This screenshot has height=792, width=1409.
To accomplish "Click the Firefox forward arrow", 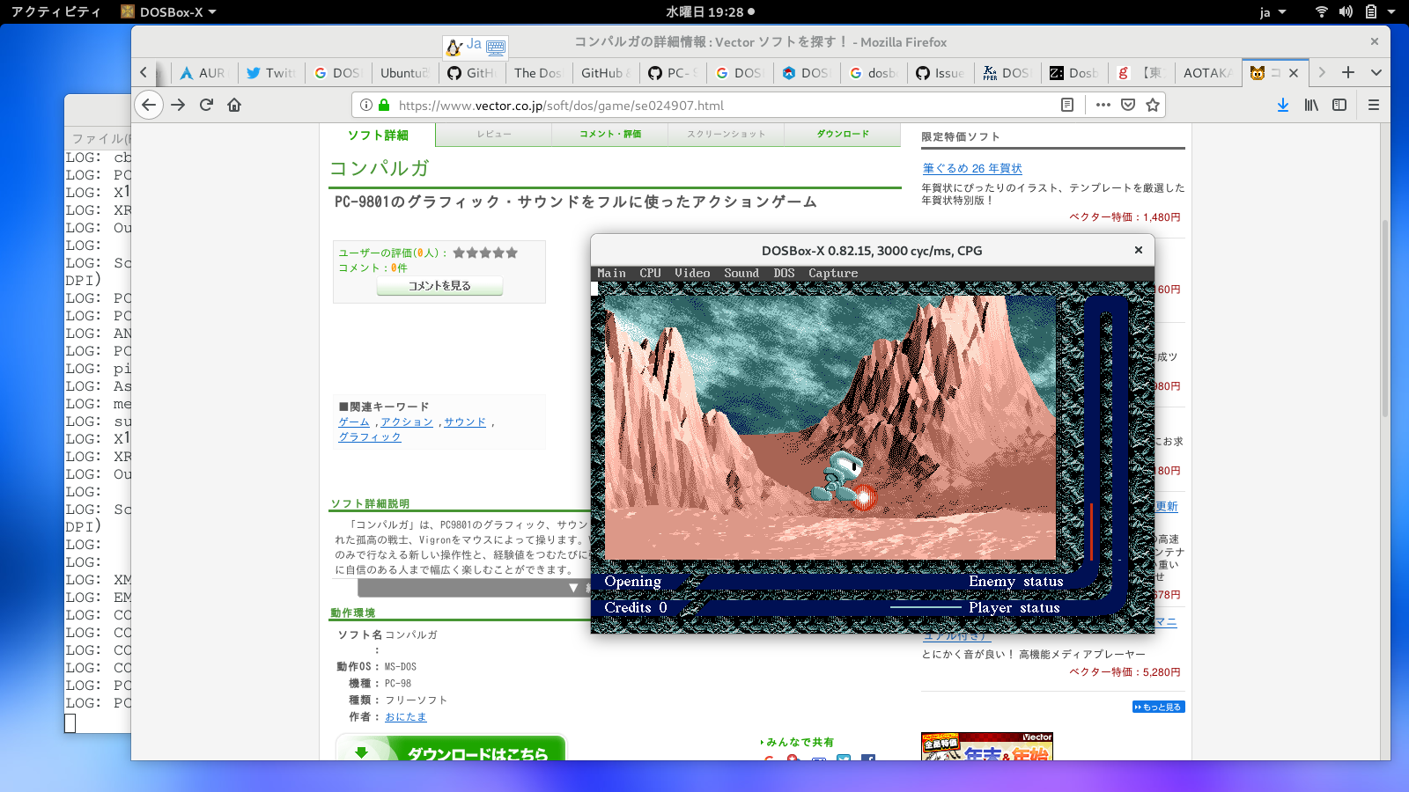I will point(178,105).
